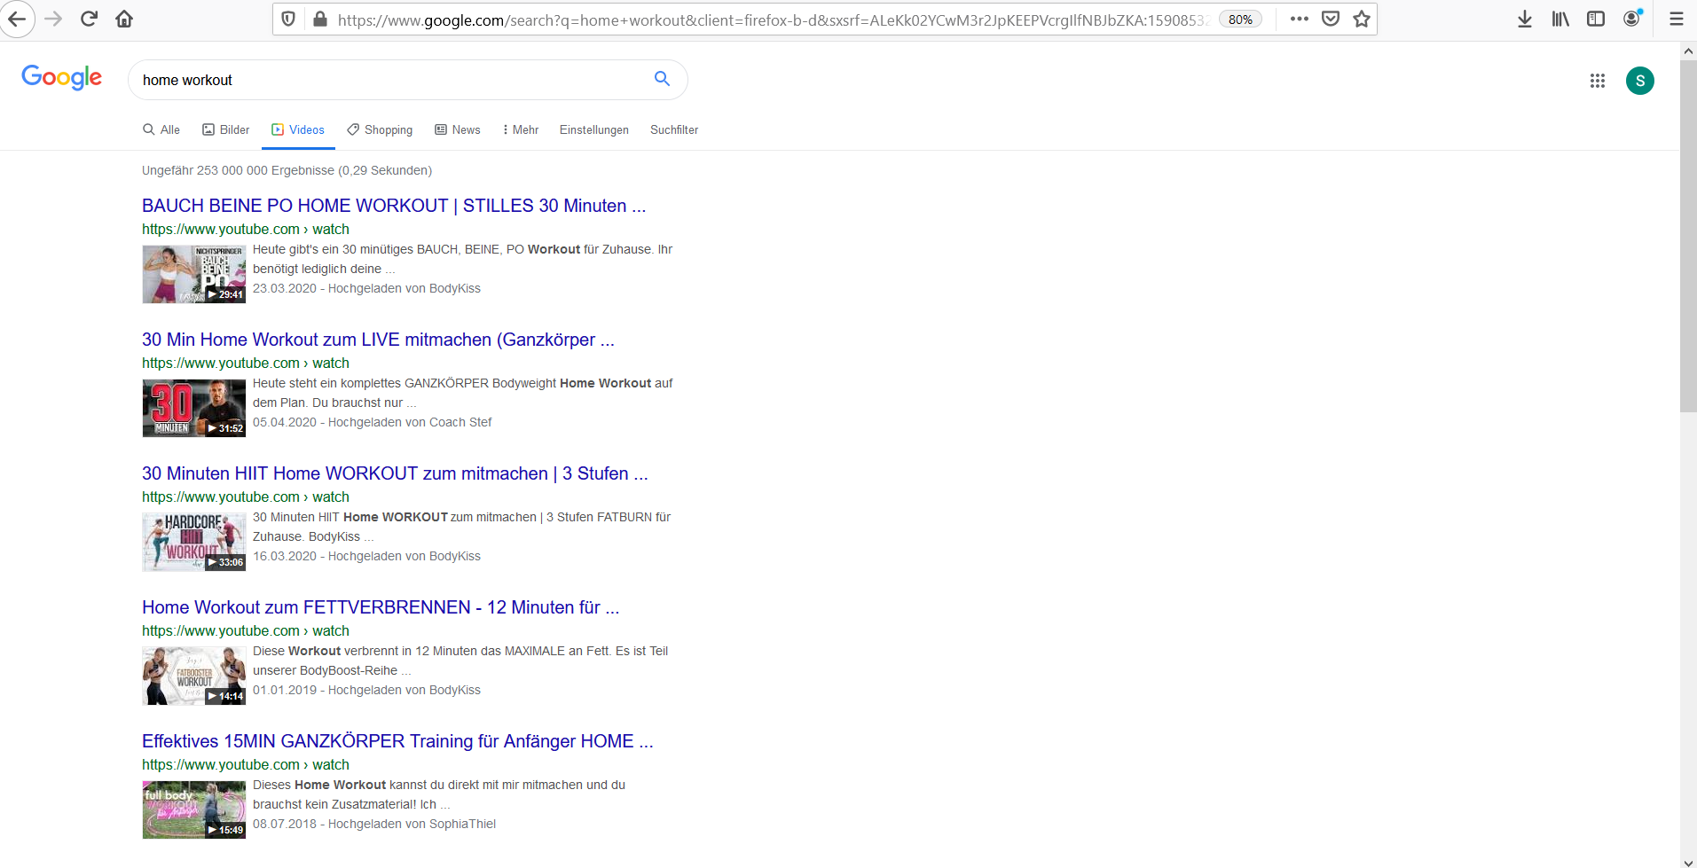Click the Firefox URL address bar
The width and height of the screenshot is (1697, 868).
point(772,20)
